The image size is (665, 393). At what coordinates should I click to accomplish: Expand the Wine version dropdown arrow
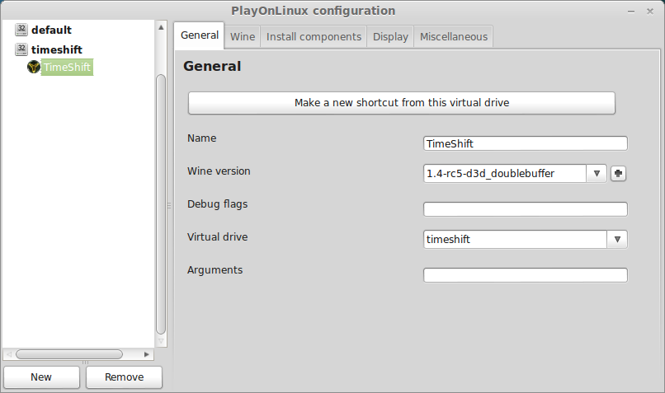click(x=597, y=173)
